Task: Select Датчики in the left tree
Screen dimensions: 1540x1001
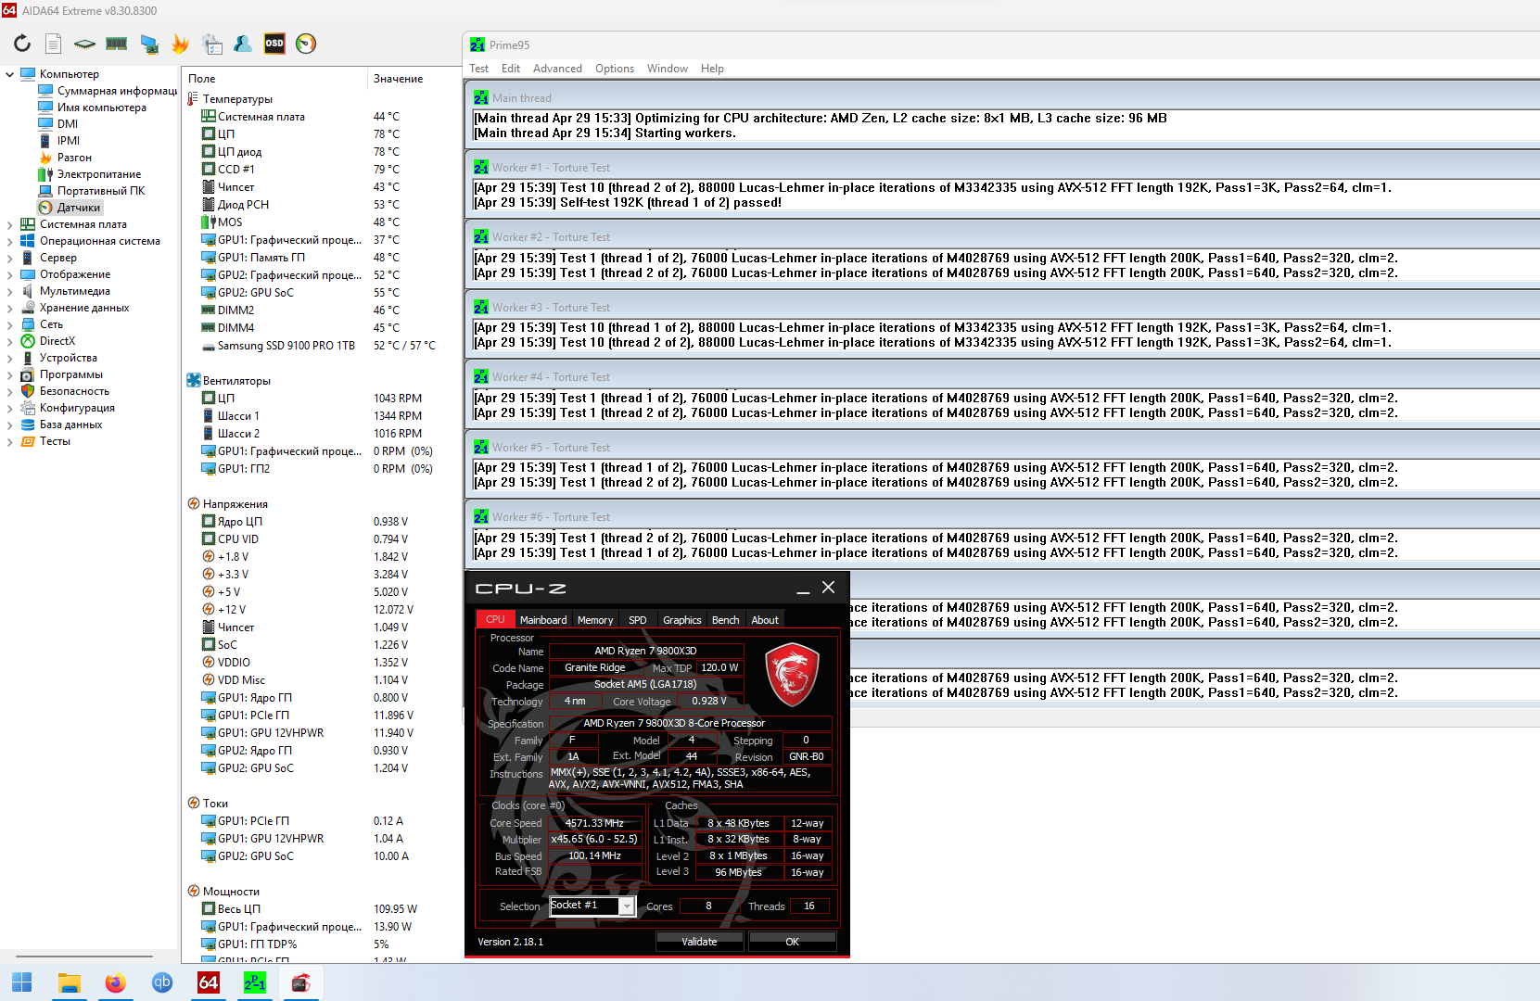Action: click(78, 208)
